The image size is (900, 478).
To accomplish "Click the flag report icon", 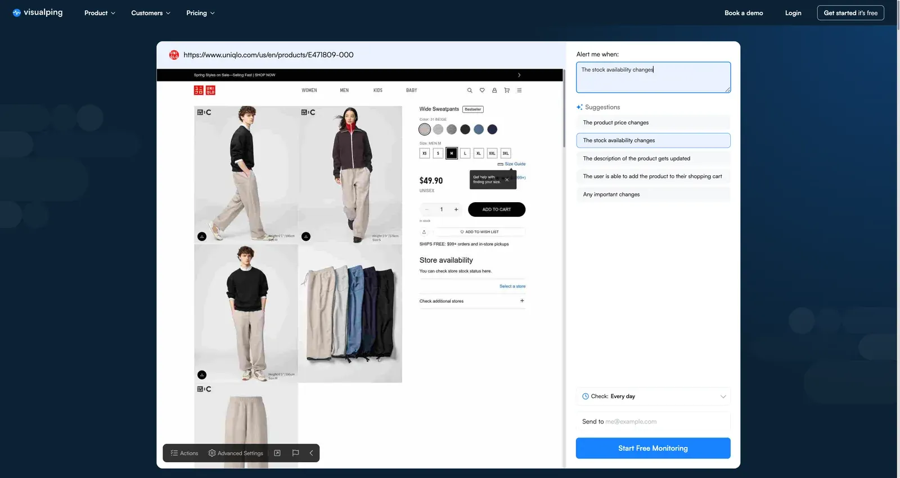I will click(x=295, y=453).
